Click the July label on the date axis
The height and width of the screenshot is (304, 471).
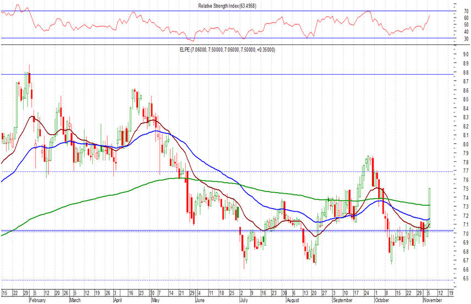[x=243, y=300]
